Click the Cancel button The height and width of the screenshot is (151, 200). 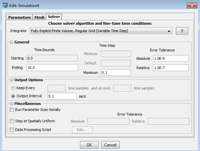pyautogui.click(x=110, y=145)
